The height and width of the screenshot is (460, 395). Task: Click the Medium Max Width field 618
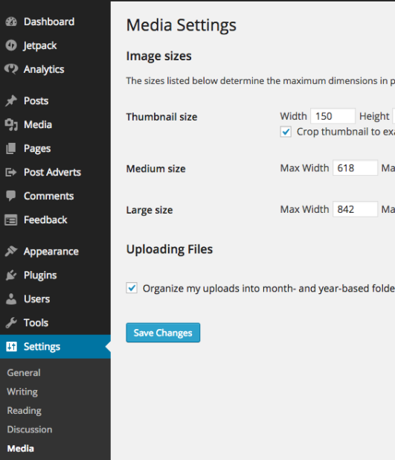tap(355, 167)
